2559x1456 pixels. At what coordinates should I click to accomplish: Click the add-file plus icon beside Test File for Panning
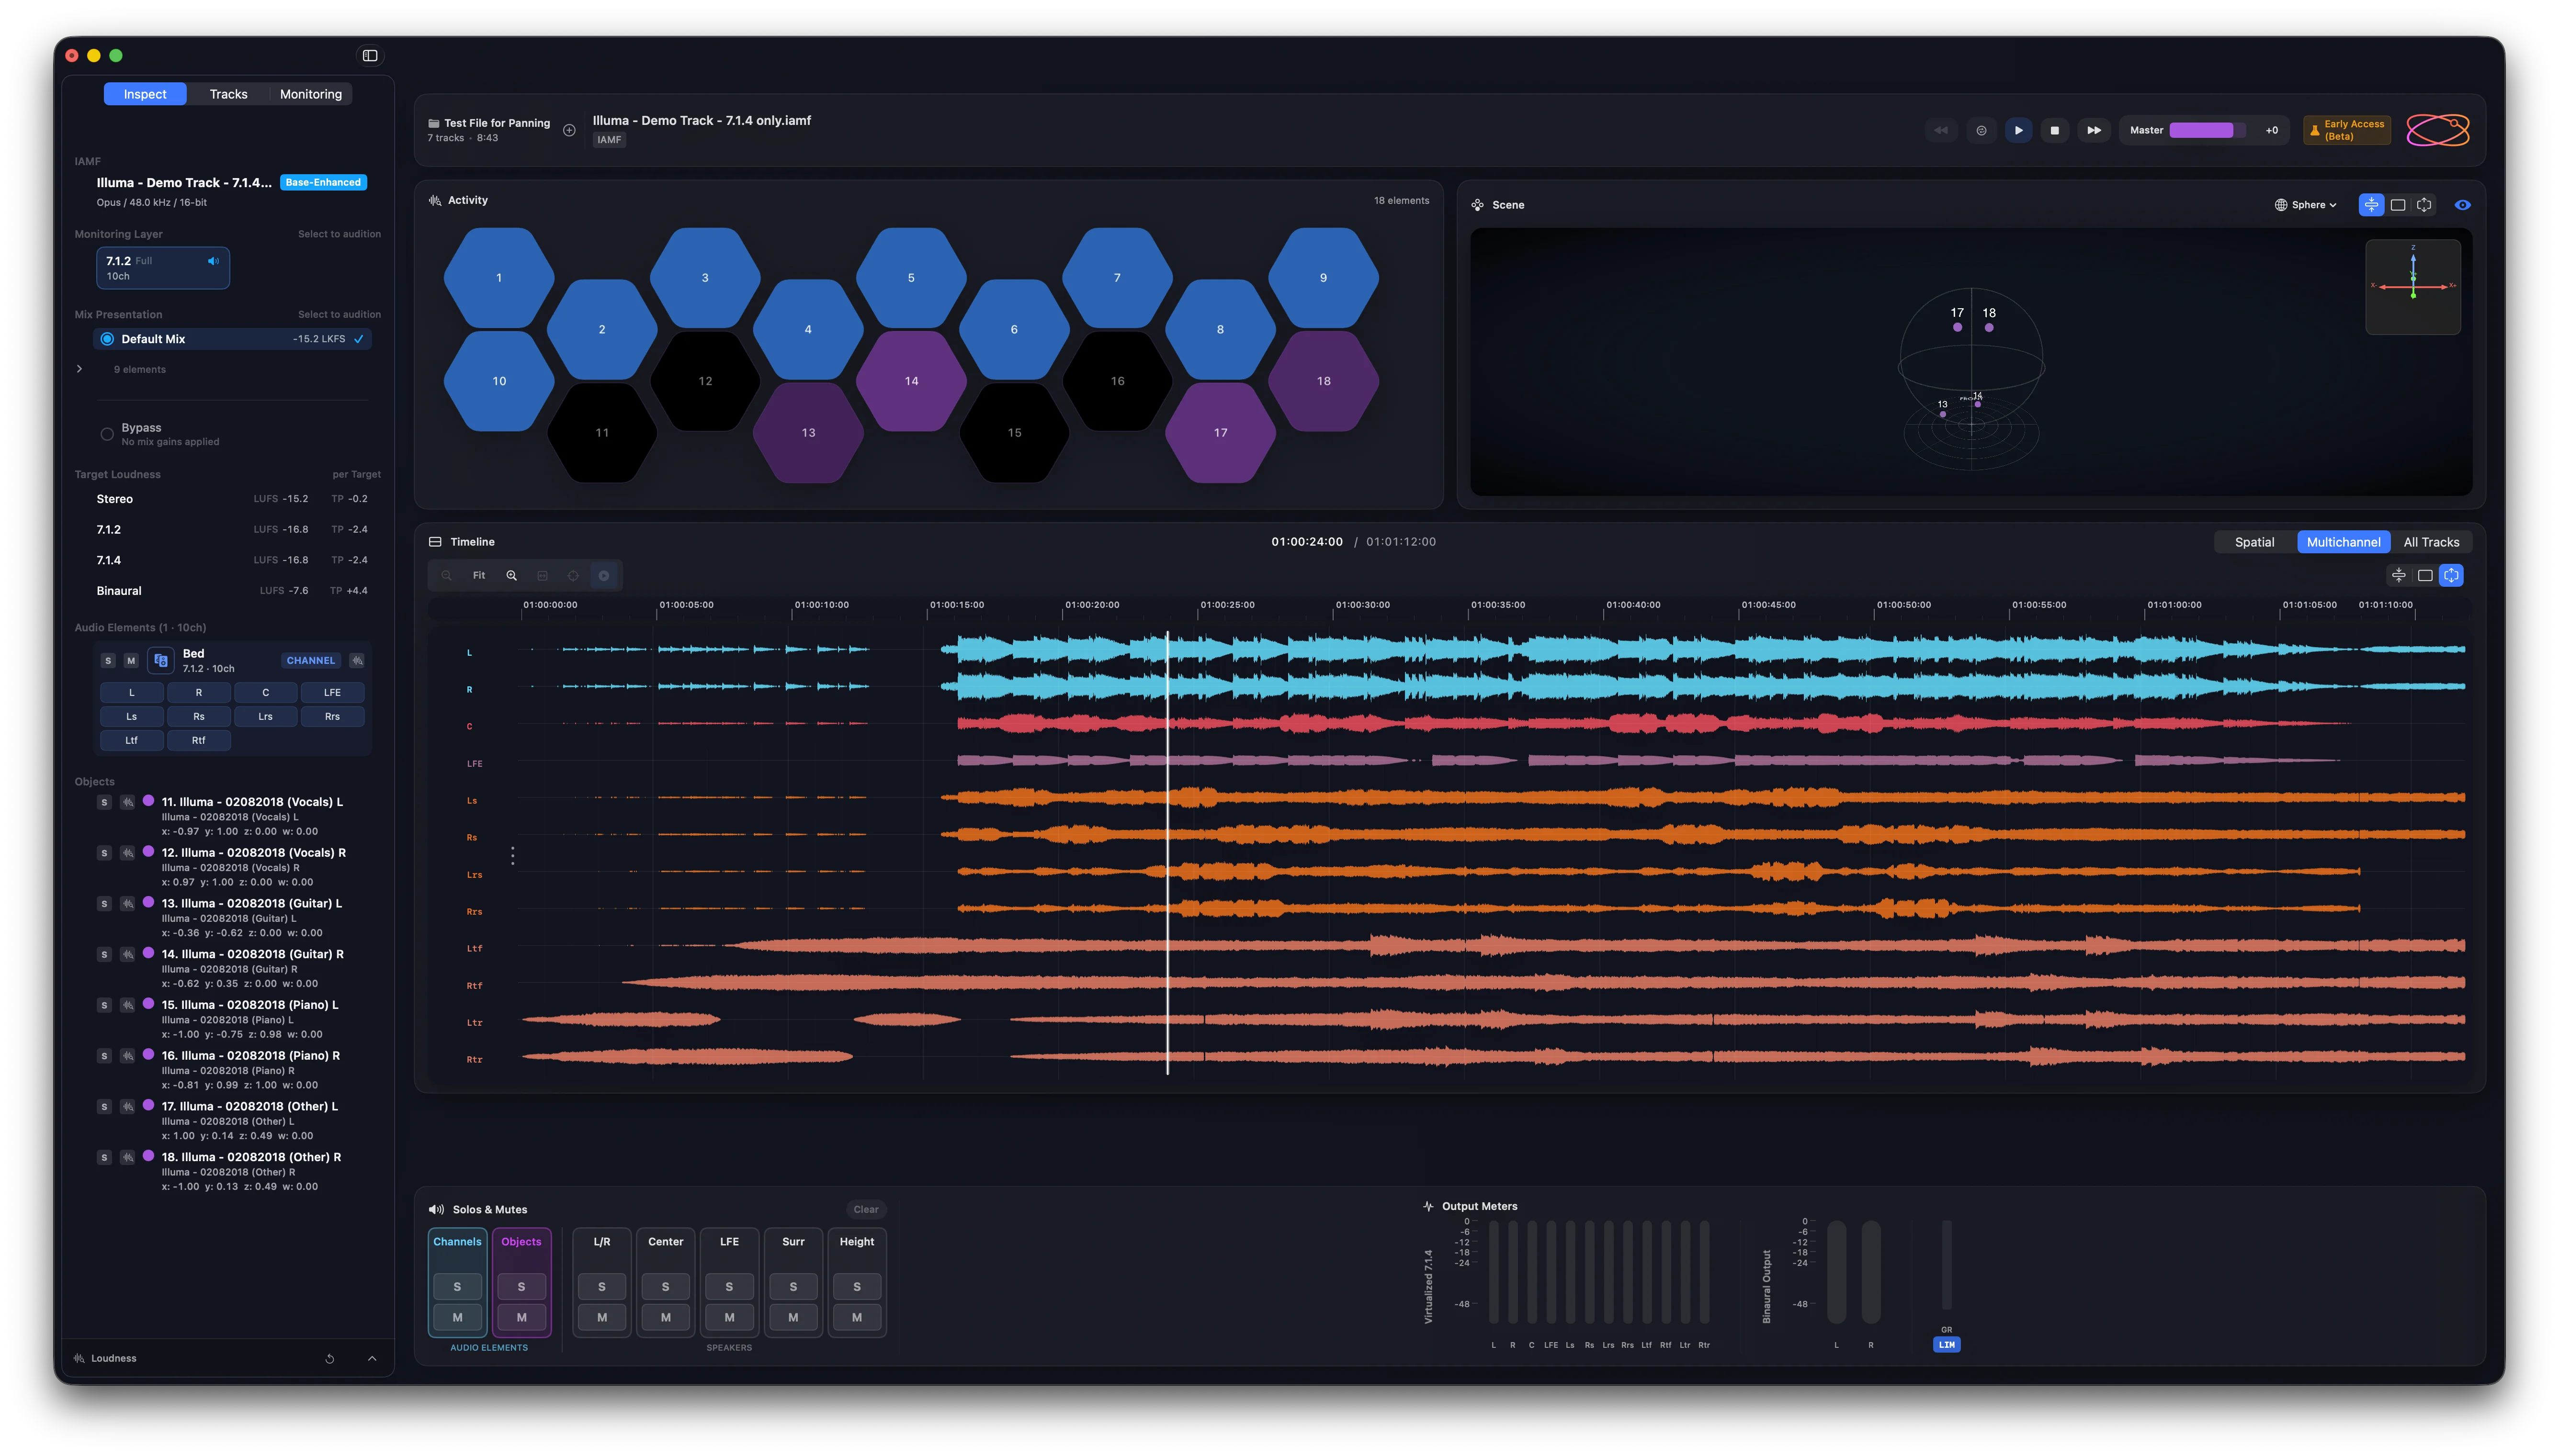pyautogui.click(x=569, y=130)
